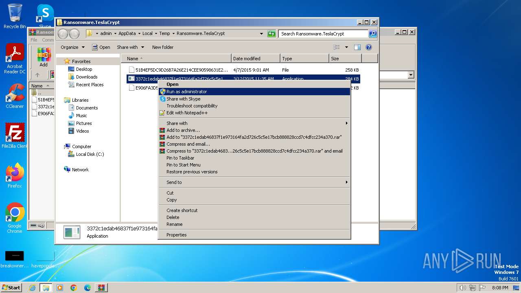
Task: Click Internet Explorer taskbar icon
Action: click(33, 287)
